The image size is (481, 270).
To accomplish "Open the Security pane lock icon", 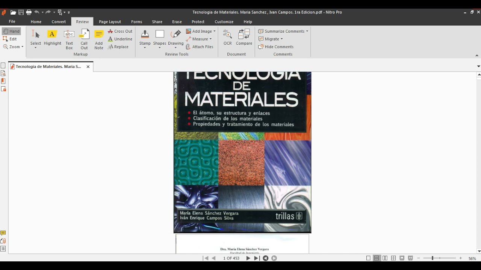I will tap(3, 89).
